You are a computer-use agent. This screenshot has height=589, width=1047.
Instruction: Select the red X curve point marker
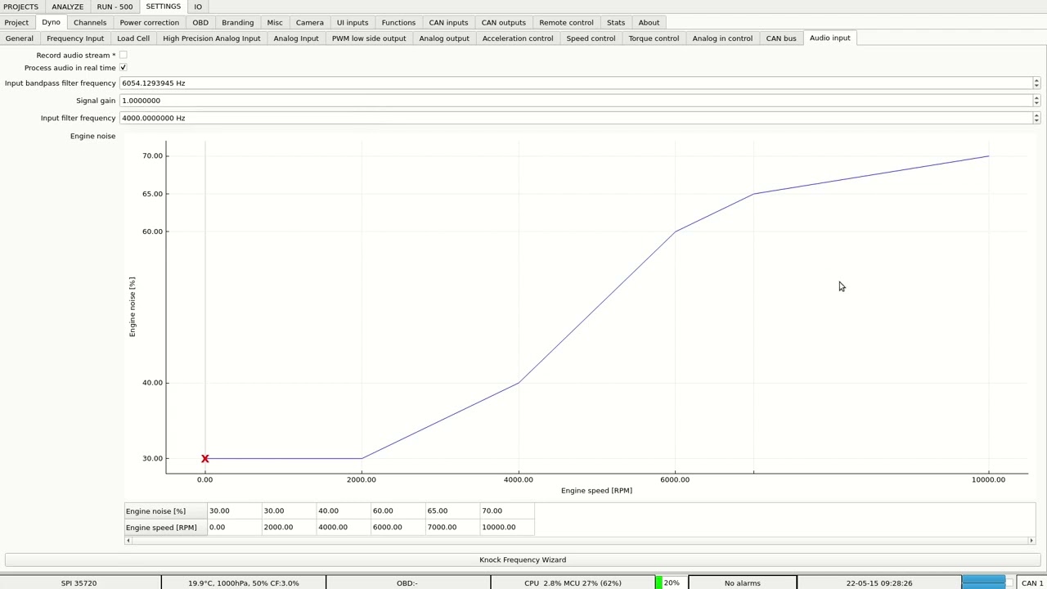(x=205, y=459)
